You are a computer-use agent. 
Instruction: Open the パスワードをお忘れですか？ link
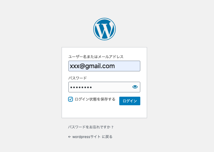[91, 127]
